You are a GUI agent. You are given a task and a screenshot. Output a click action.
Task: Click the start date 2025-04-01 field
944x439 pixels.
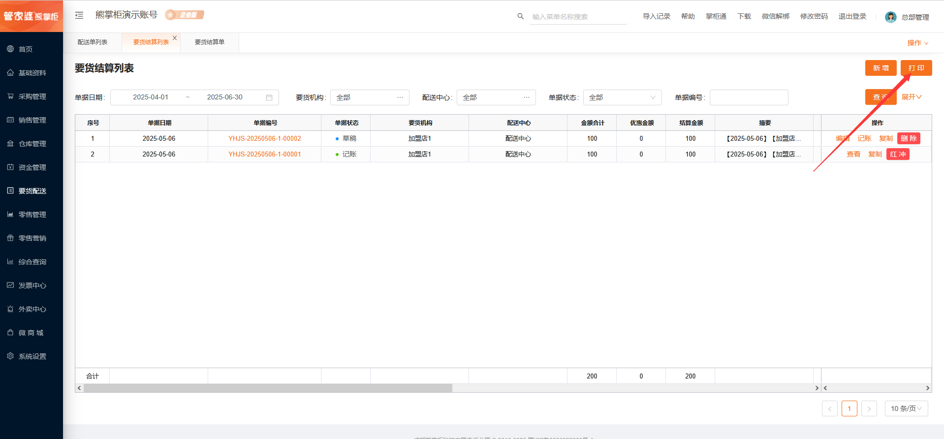(x=151, y=97)
